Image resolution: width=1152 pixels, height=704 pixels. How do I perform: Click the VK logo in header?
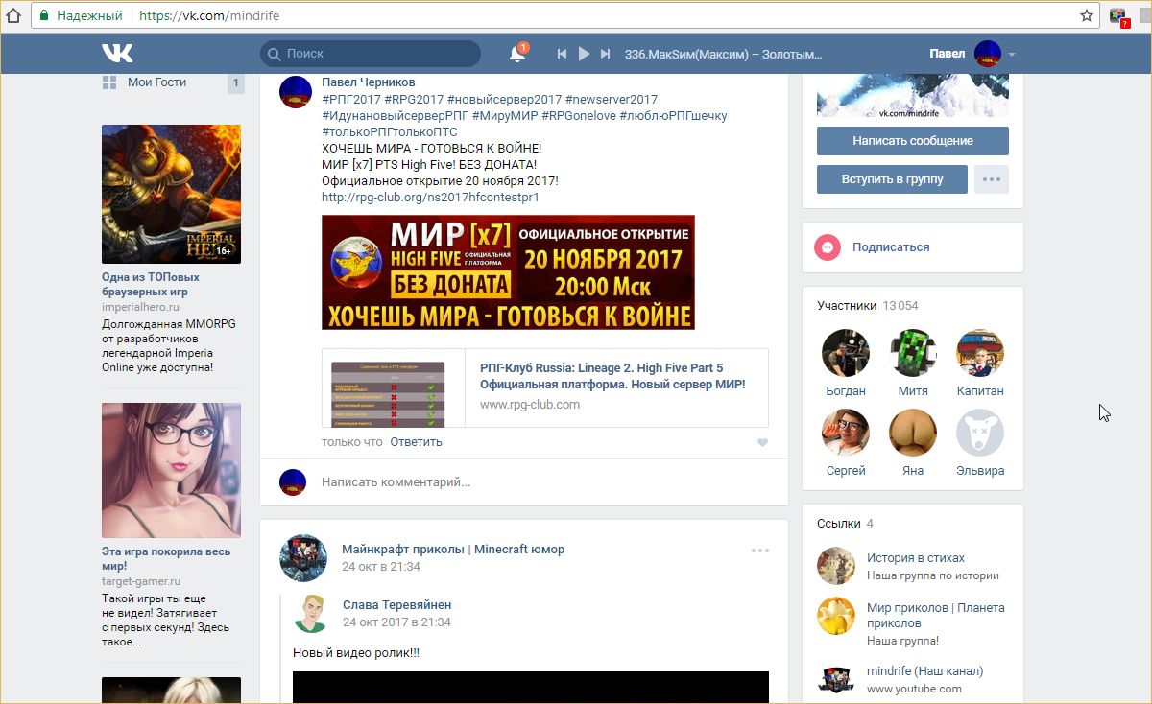pyautogui.click(x=117, y=54)
